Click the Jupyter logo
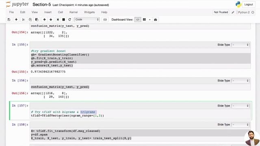The image size is (260, 146). [17, 4]
